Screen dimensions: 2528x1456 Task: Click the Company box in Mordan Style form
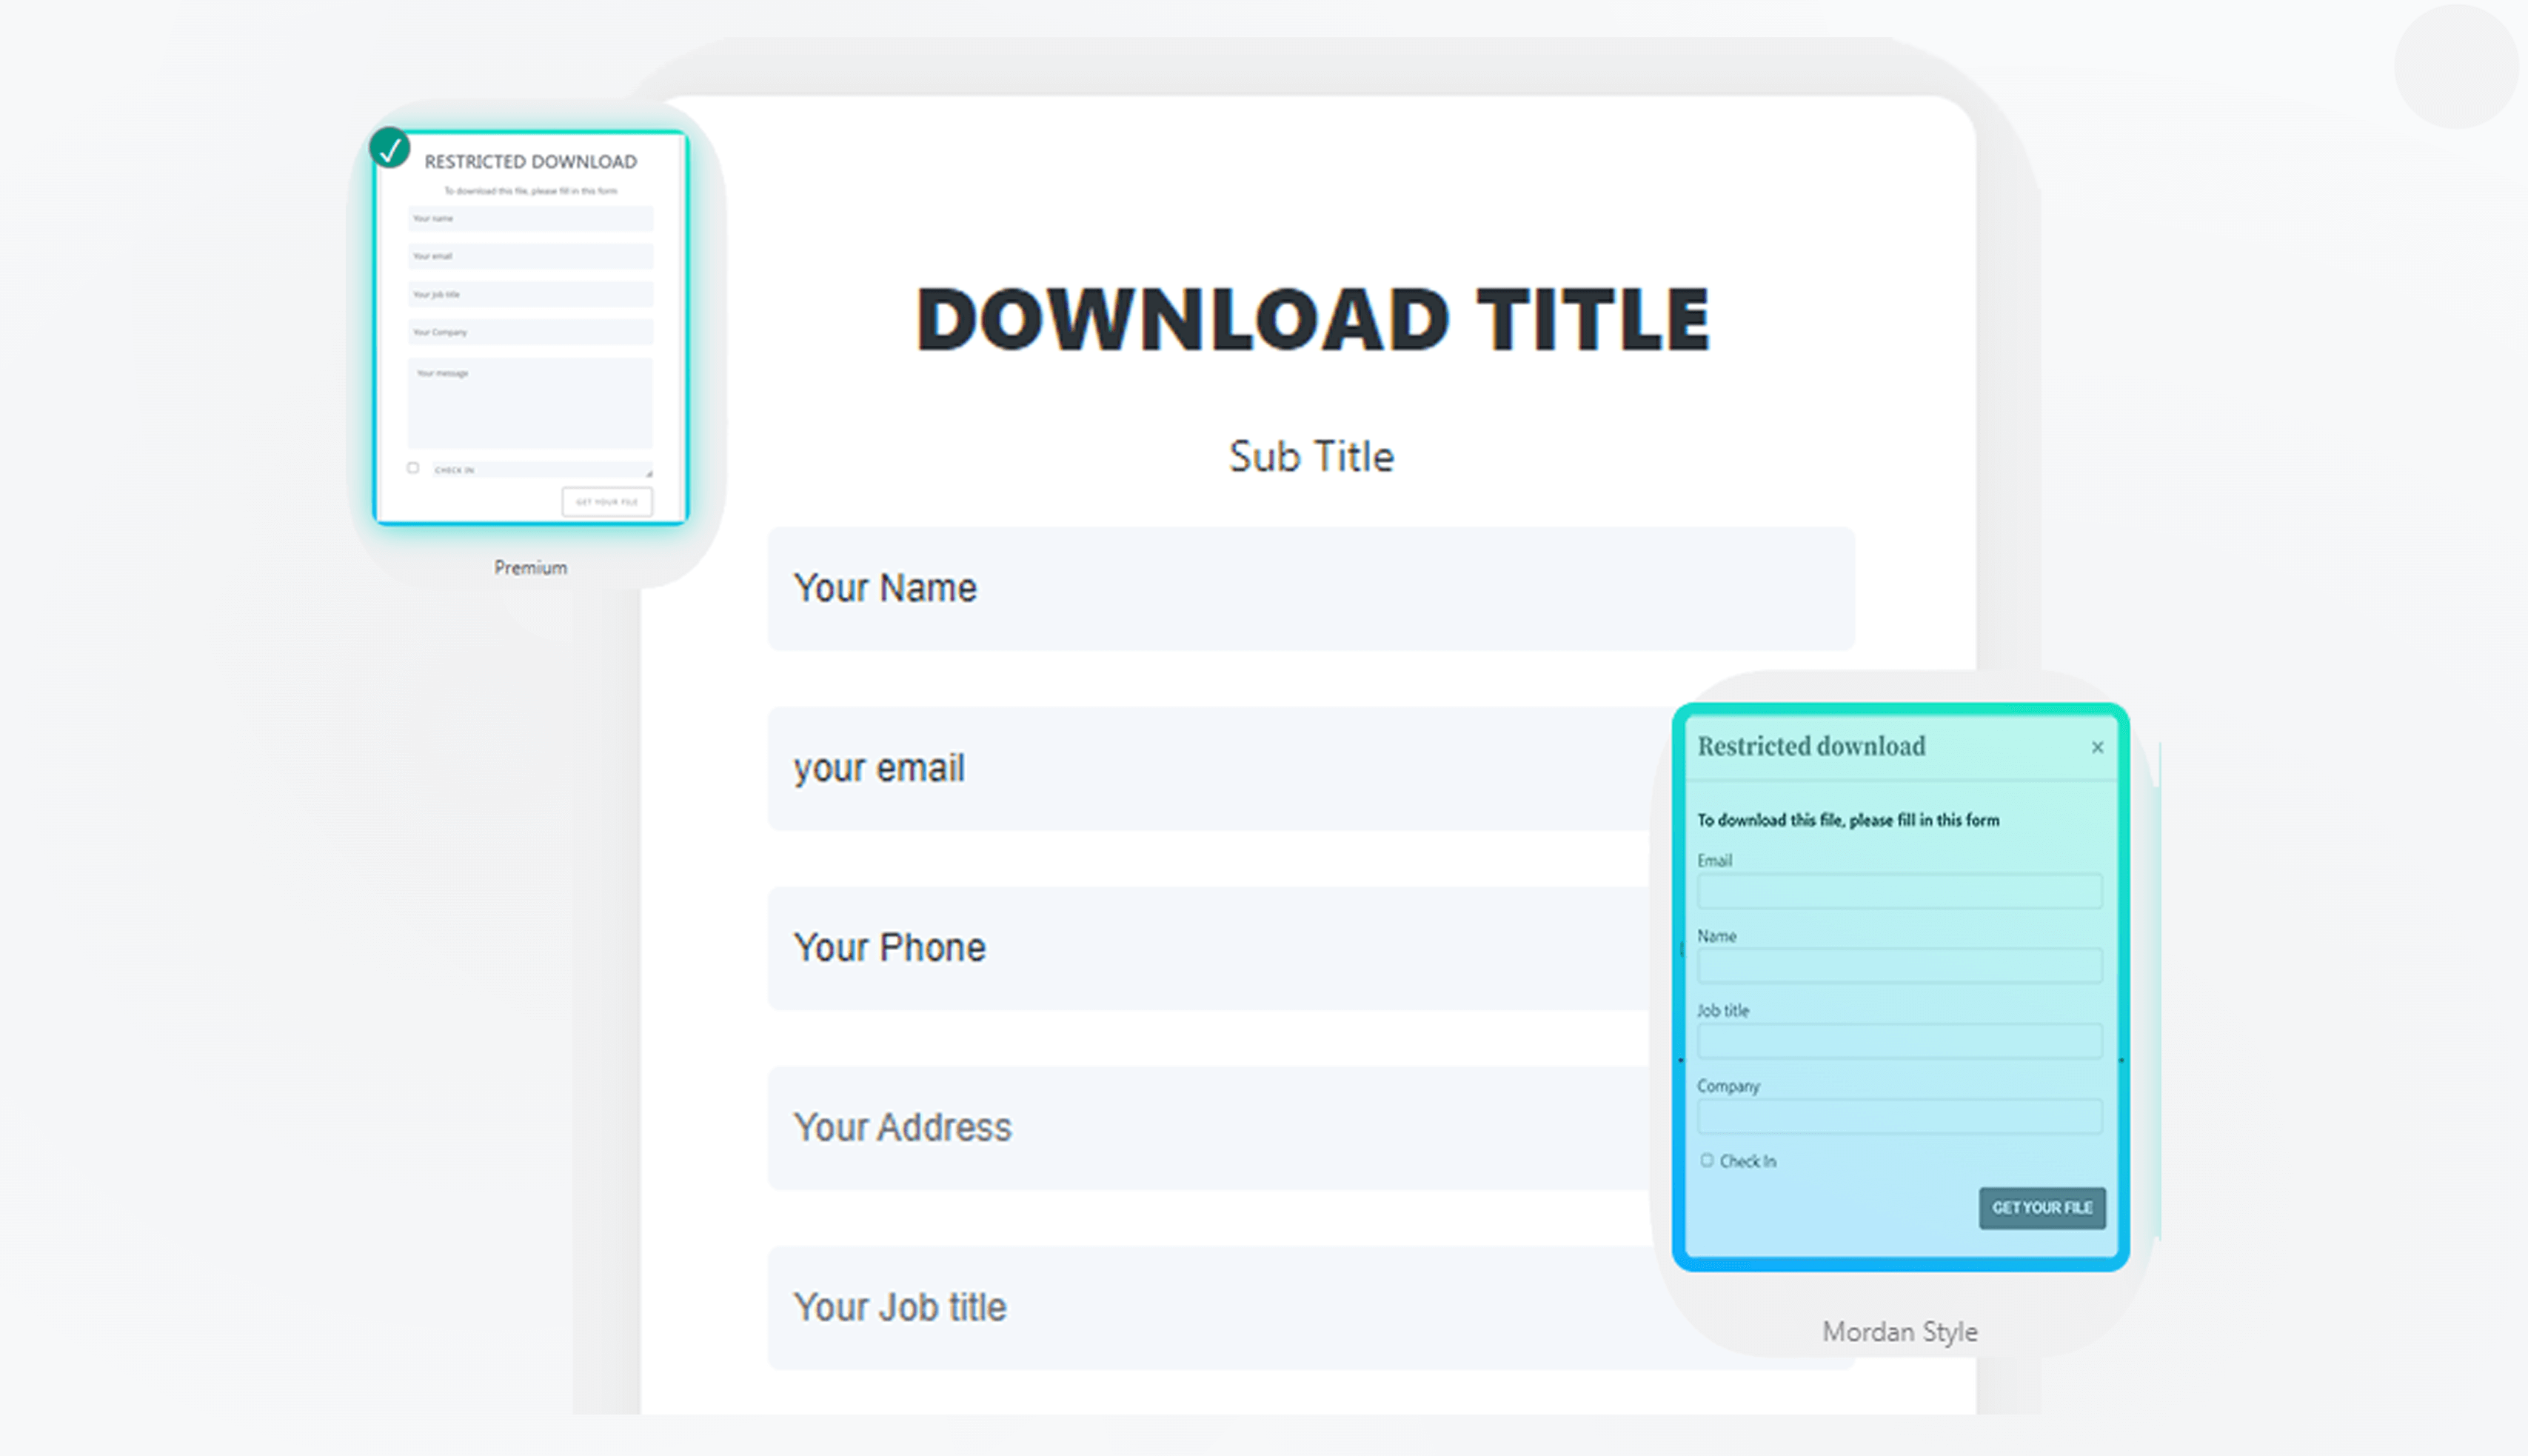pyautogui.click(x=1899, y=1115)
